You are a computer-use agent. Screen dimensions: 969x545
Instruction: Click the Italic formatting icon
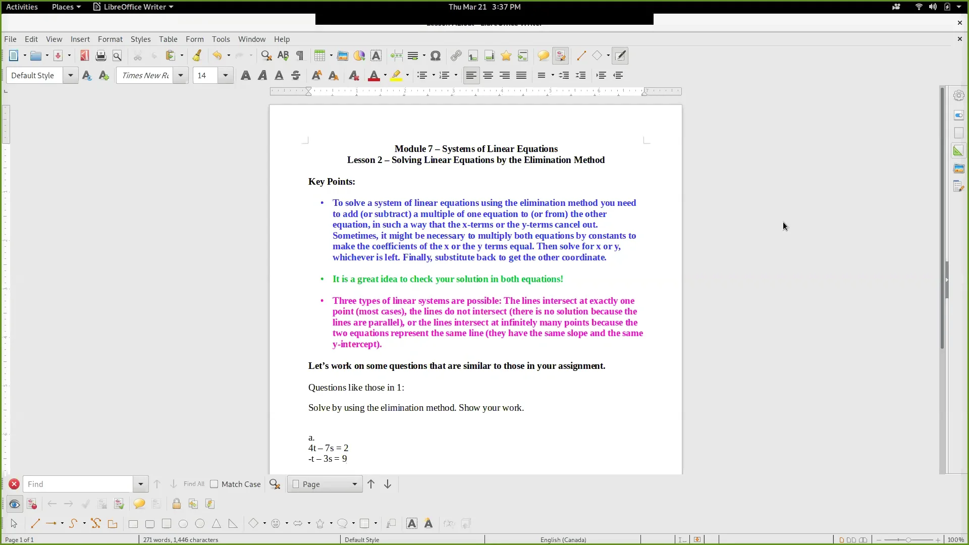point(262,75)
